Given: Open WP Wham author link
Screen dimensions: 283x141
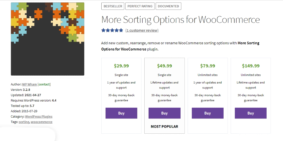Looking at the screenshot, I should coord(29,84).
